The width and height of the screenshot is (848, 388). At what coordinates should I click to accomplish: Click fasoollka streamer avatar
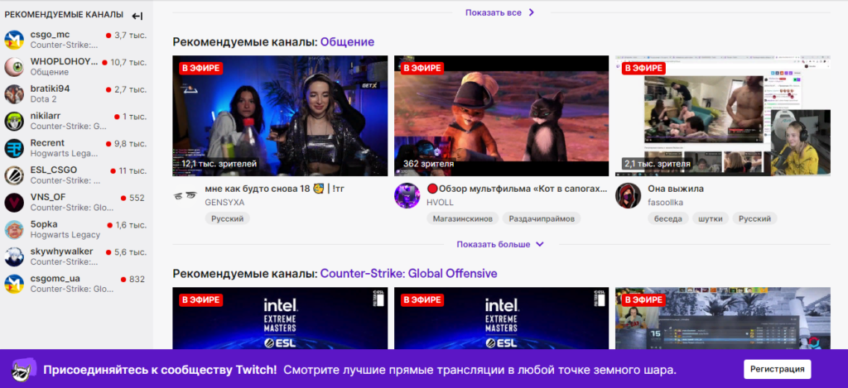pos(629,195)
